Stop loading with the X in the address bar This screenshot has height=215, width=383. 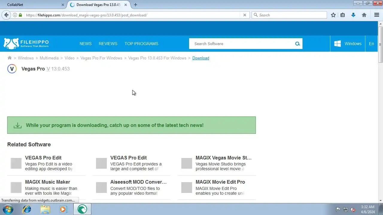[244, 15]
